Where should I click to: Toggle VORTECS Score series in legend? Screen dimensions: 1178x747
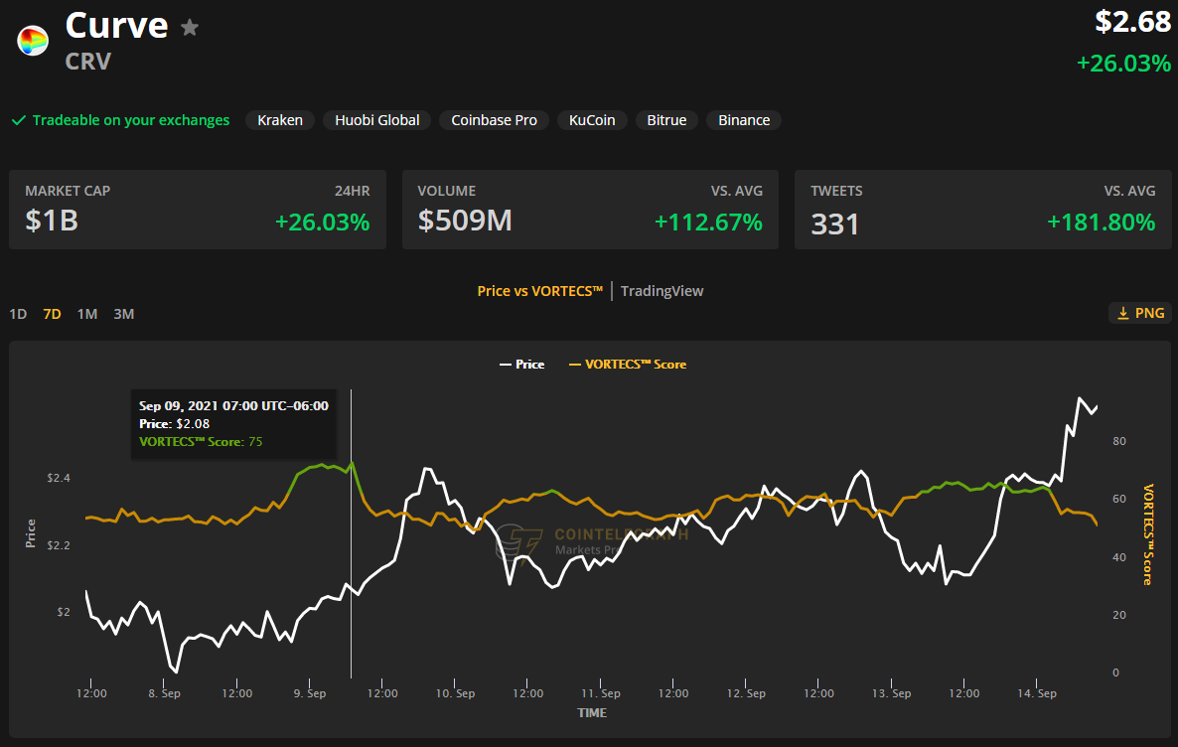click(x=627, y=365)
